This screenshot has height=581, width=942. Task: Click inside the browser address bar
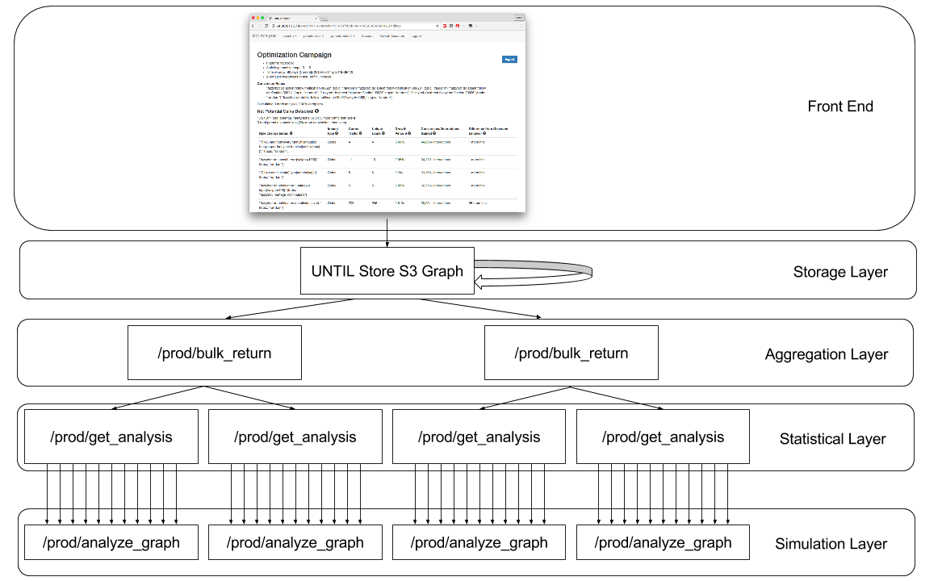tap(354, 26)
